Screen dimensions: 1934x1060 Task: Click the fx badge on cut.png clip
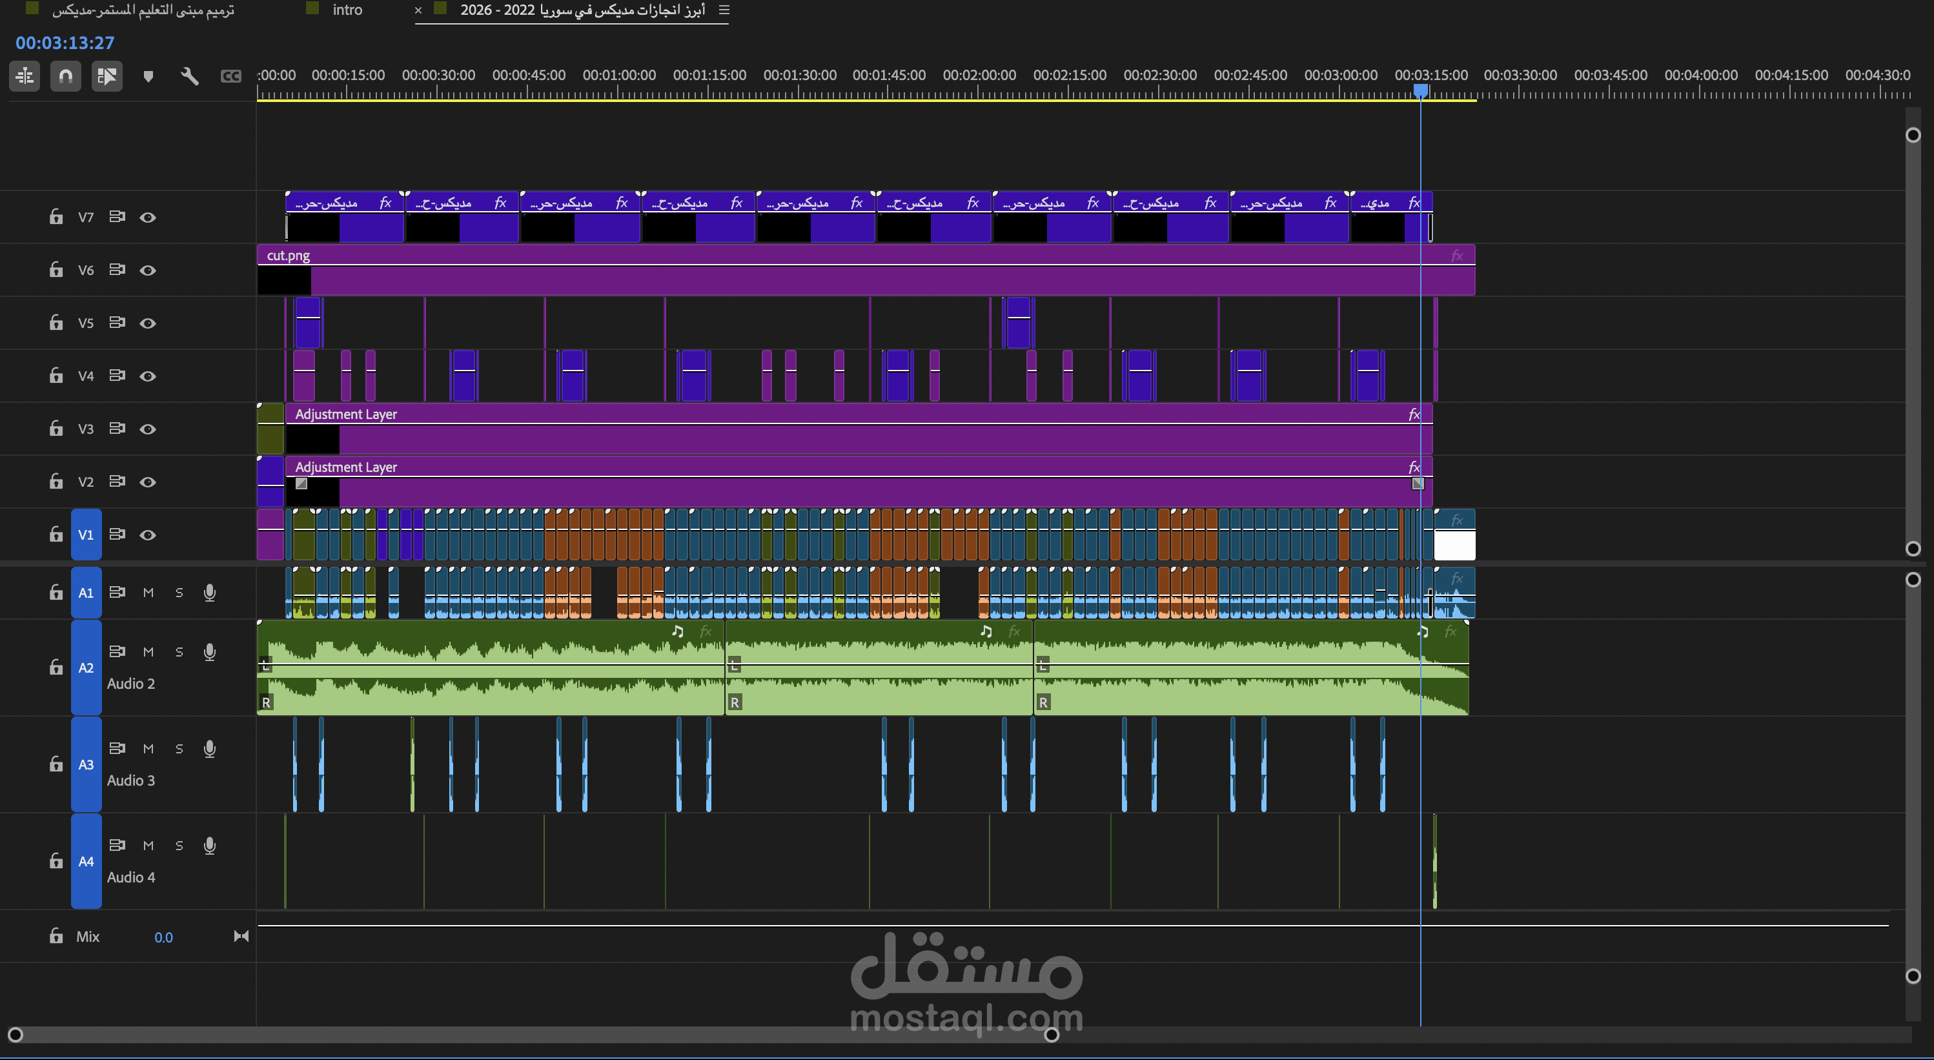coord(1456,256)
